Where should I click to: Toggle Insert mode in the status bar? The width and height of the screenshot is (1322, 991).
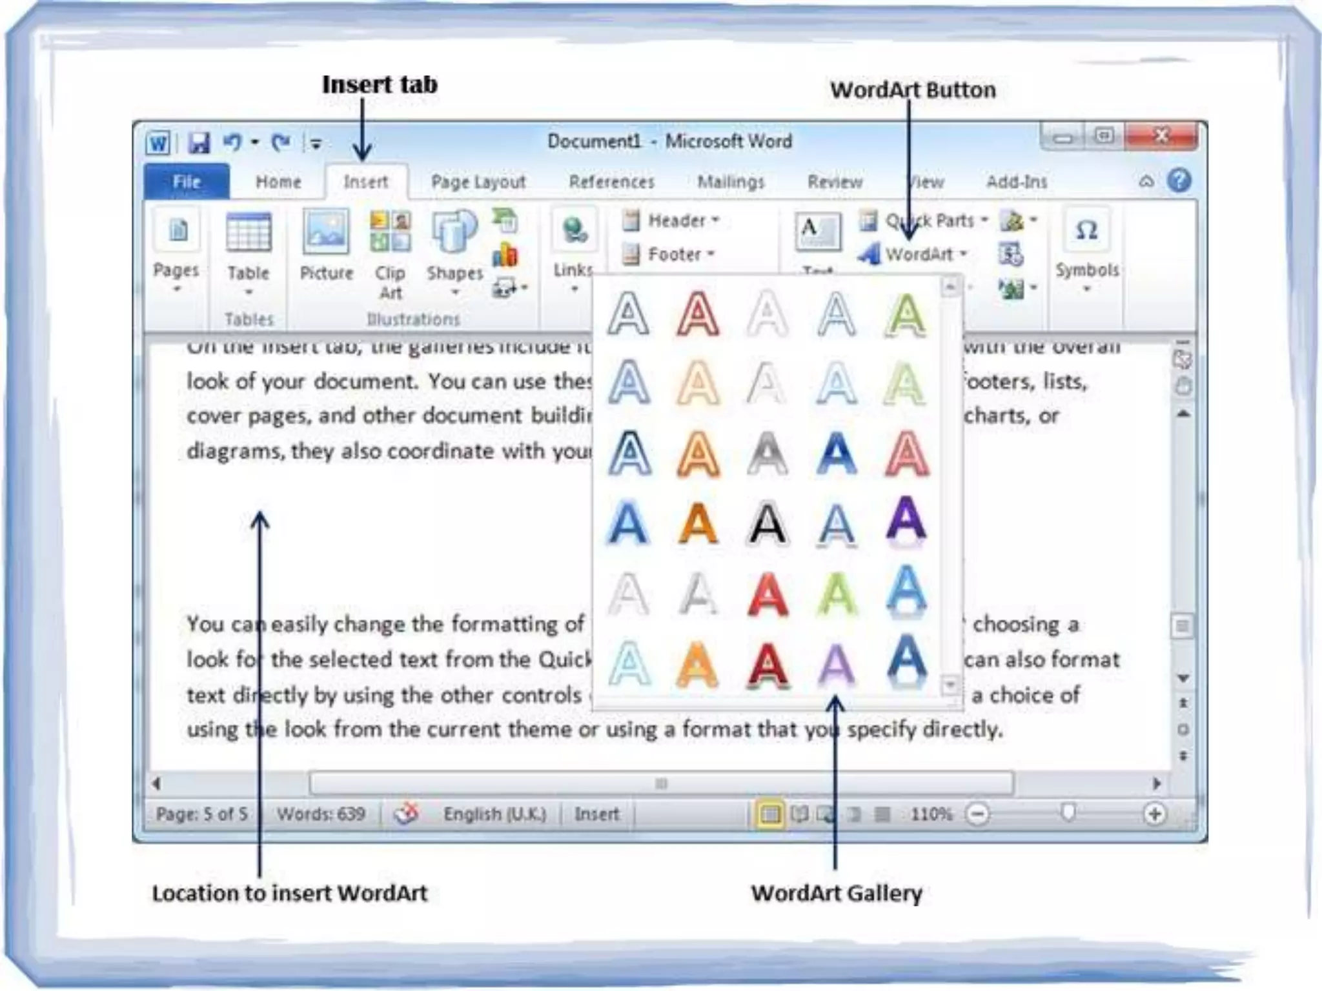click(596, 814)
